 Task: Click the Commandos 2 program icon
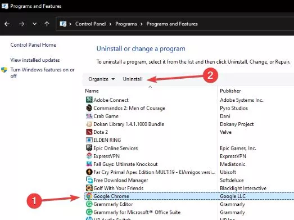[89, 107]
